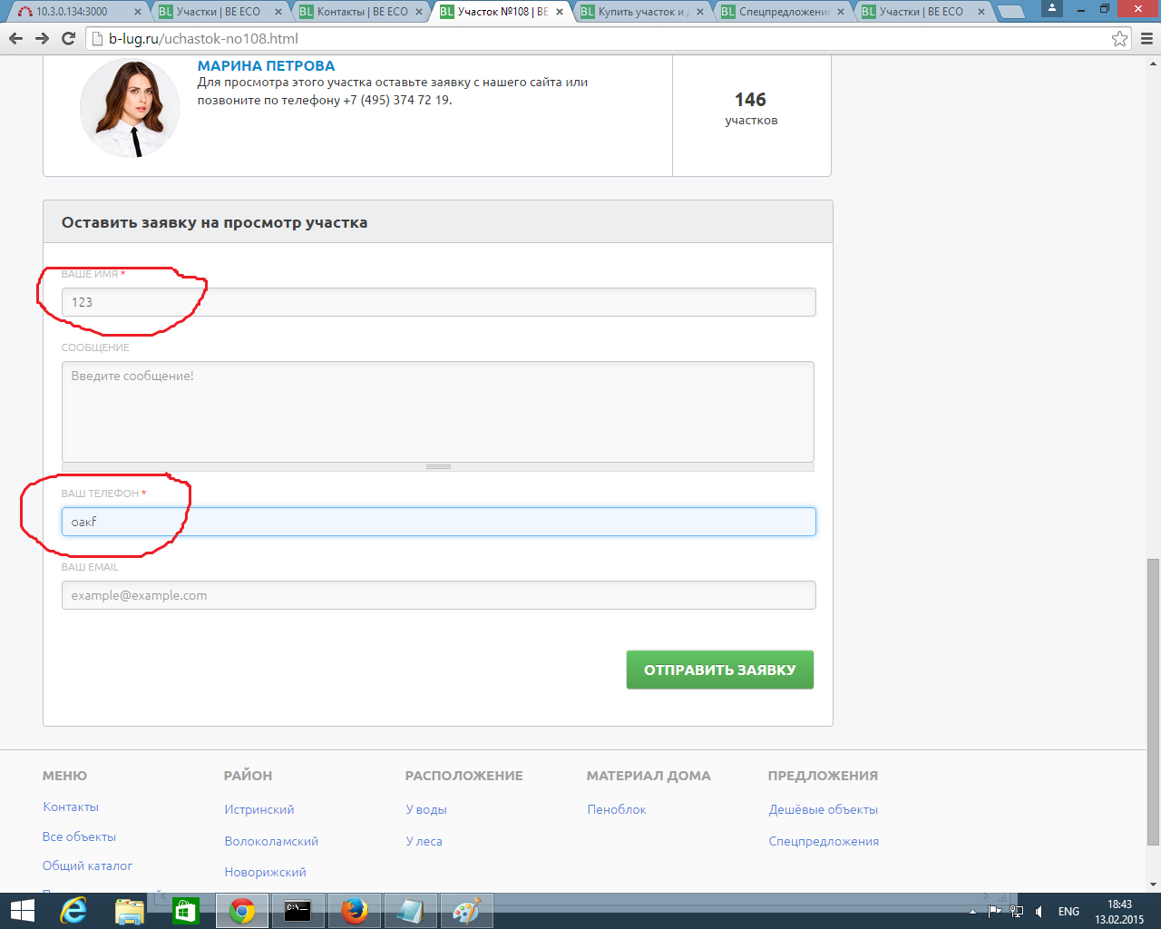Open the Истринский district link

259,809
